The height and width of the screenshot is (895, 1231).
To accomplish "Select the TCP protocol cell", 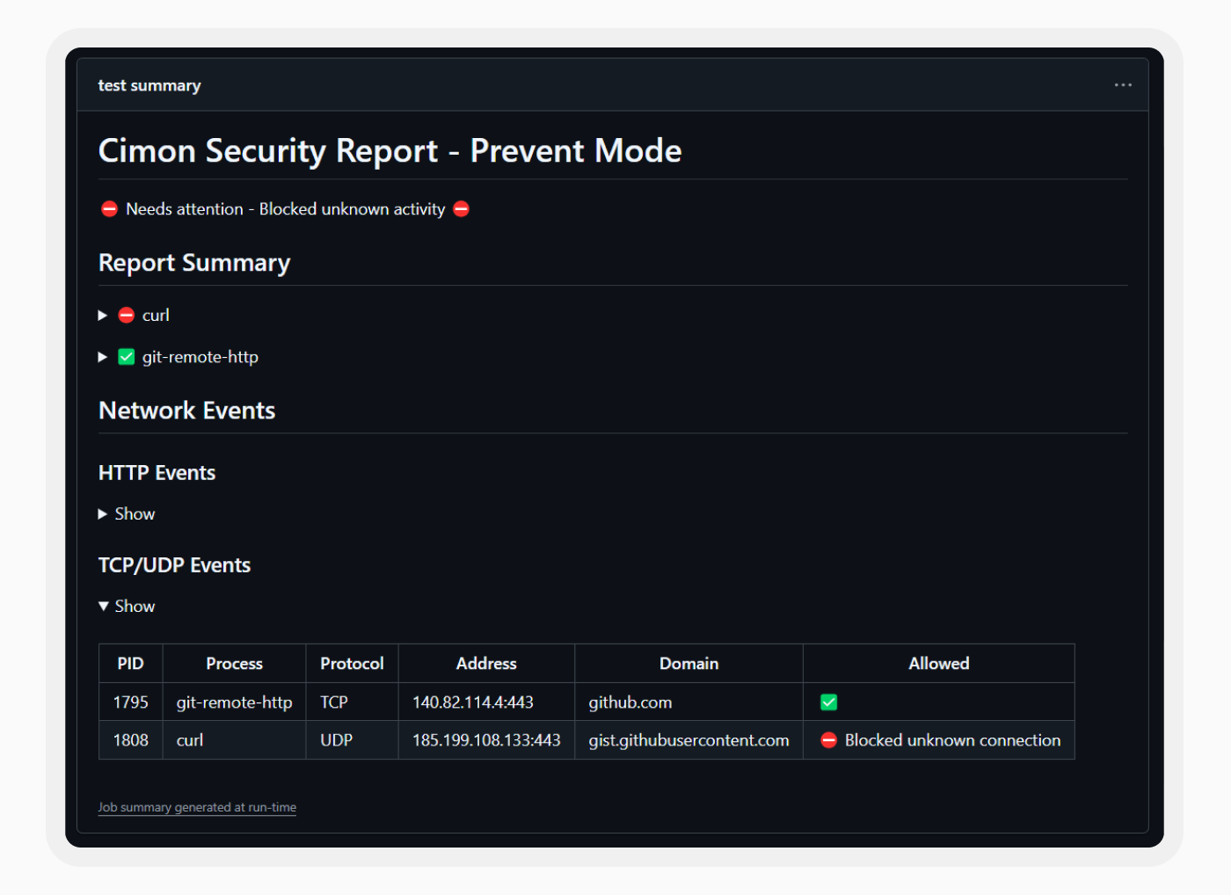I will coord(352,702).
